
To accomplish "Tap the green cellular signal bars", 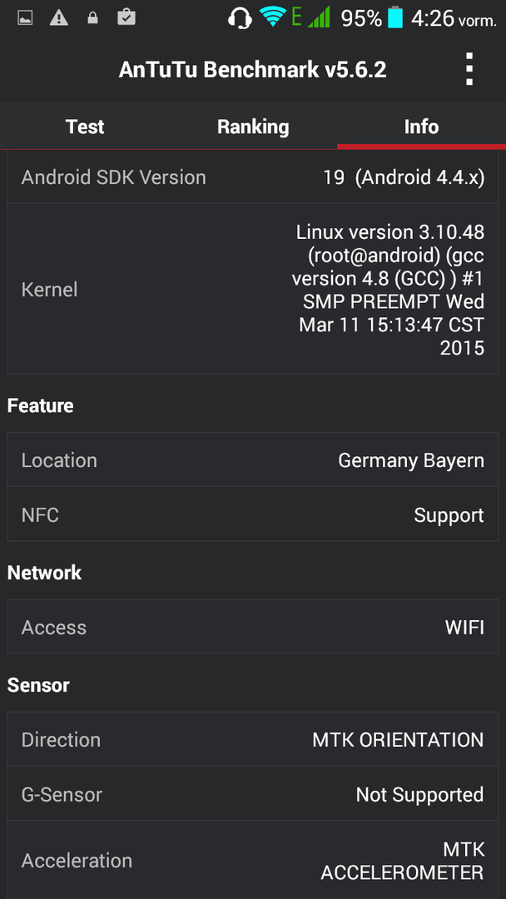I will pos(319,17).
